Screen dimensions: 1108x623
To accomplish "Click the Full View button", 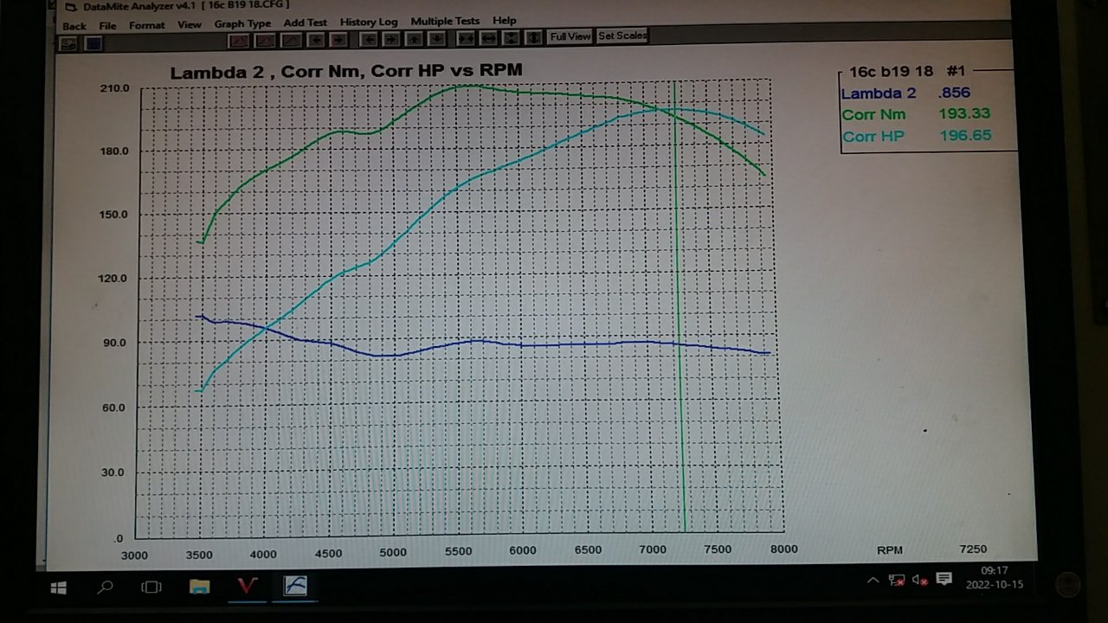I will click(x=570, y=36).
